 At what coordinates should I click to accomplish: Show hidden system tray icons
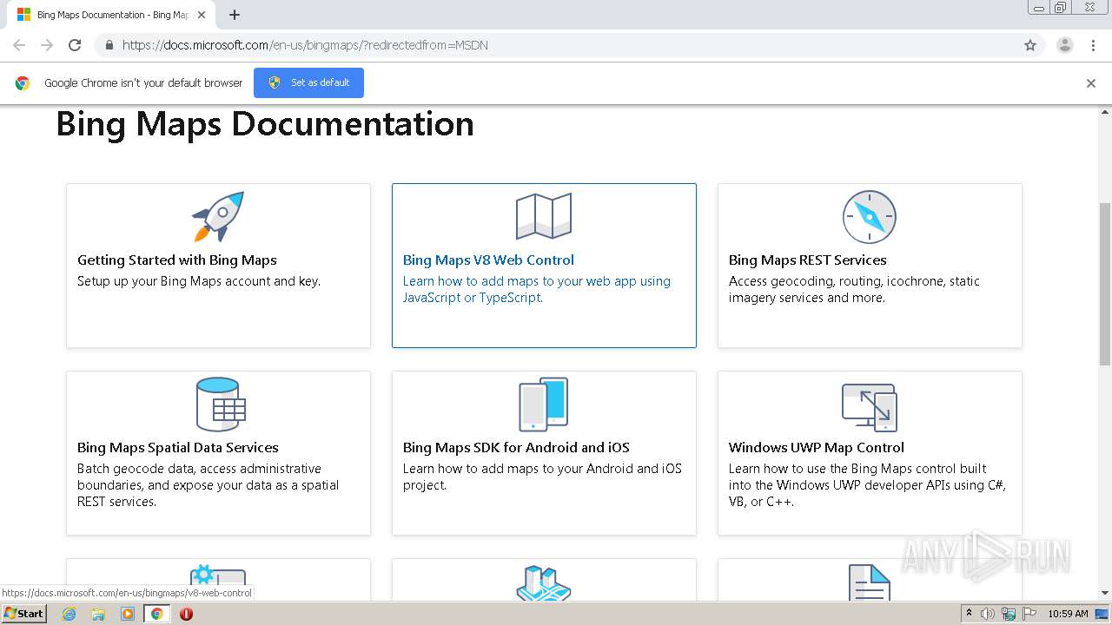pos(969,614)
